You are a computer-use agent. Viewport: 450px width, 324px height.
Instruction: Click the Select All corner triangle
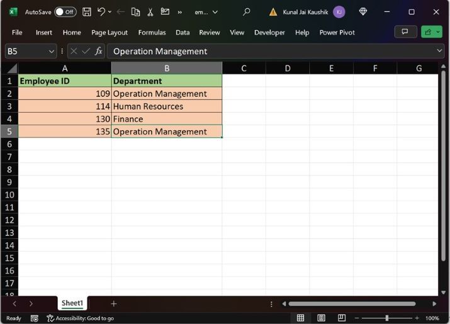pos(12,69)
